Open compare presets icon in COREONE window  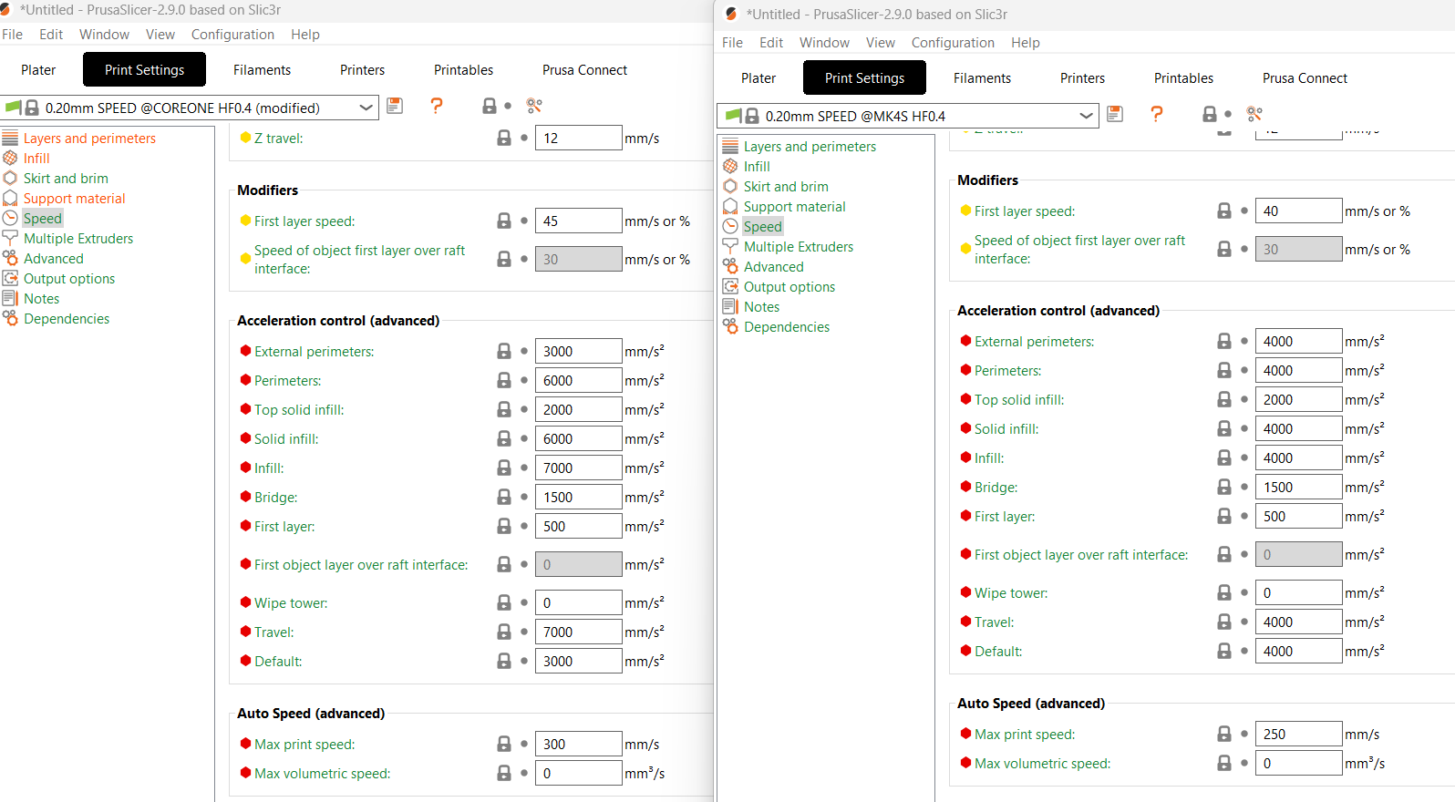tap(534, 107)
